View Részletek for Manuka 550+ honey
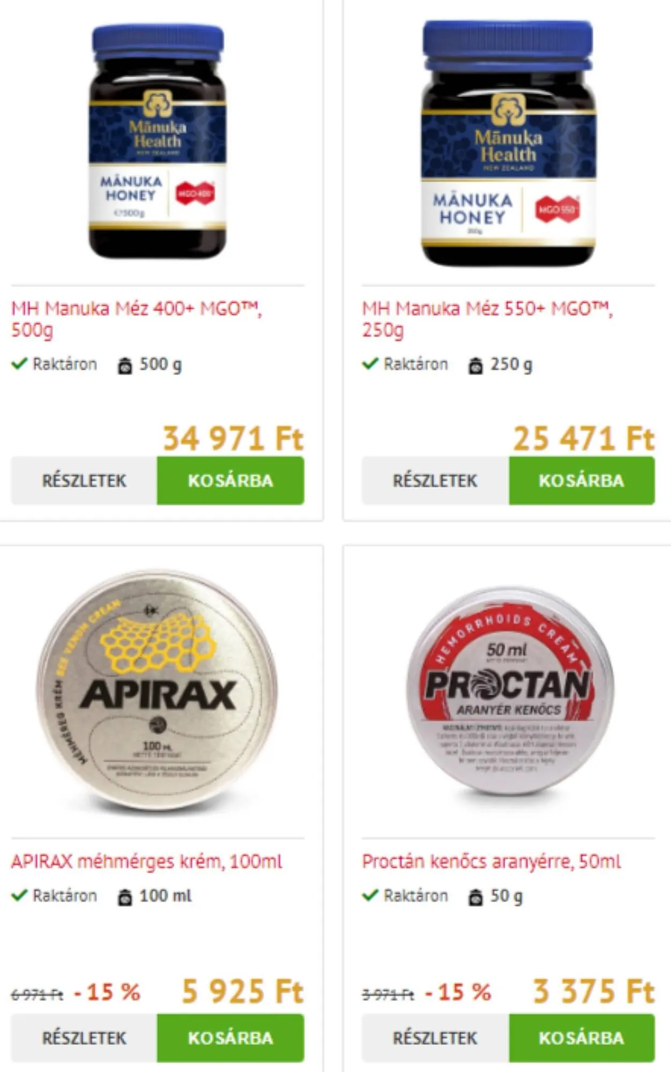The image size is (671, 1072). 435,480
